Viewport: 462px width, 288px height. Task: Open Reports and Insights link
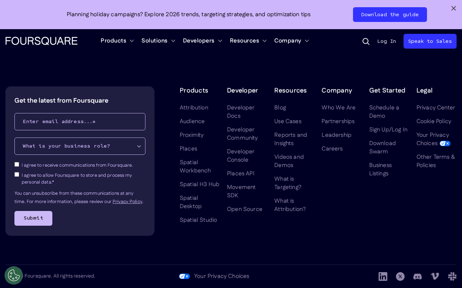coord(291,139)
